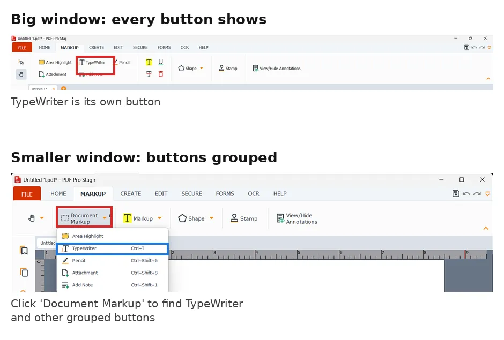Collapse the ribbon in bottom window
The image size is (504, 340).
pyautogui.click(x=486, y=228)
